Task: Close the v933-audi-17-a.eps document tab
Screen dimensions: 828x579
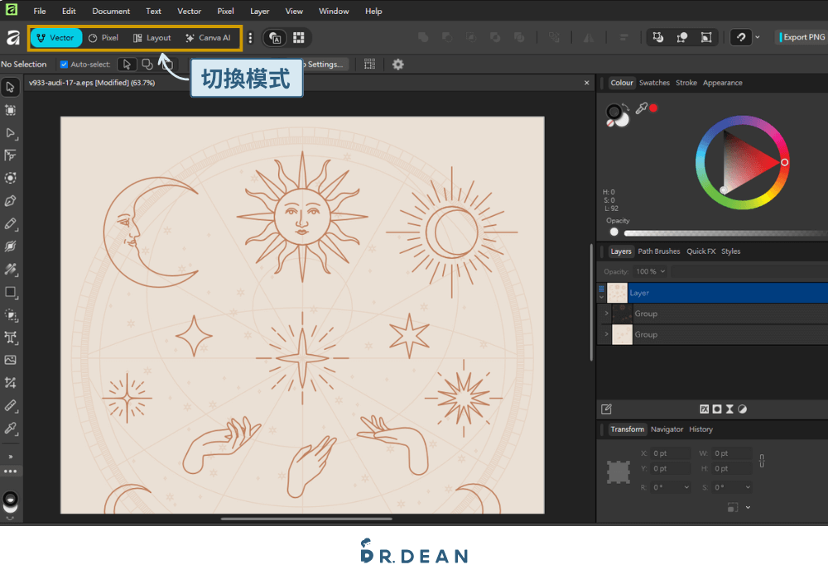Action: (x=587, y=83)
